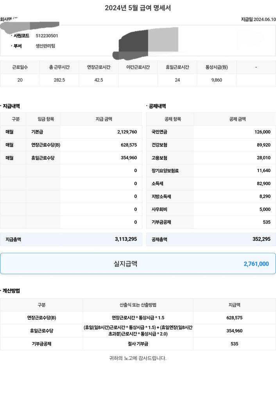The height and width of the screenshot is (407, 276).
Task: Click the 연장근로수당(B) item in 지급내역 table
Action: (x=46, y=145)
